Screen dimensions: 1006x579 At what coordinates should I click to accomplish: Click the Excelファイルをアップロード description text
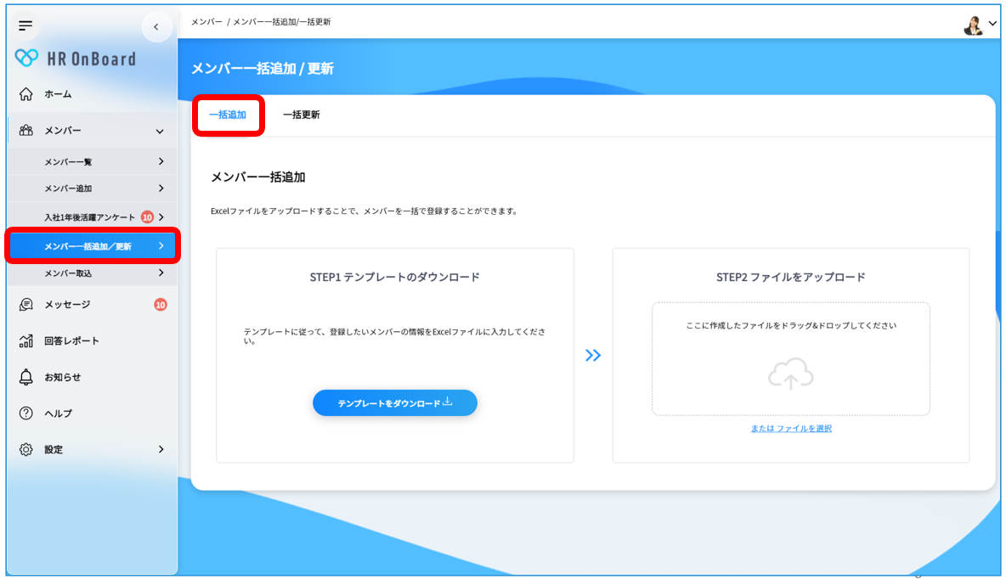pyautogui.click(x=365, y=211)
